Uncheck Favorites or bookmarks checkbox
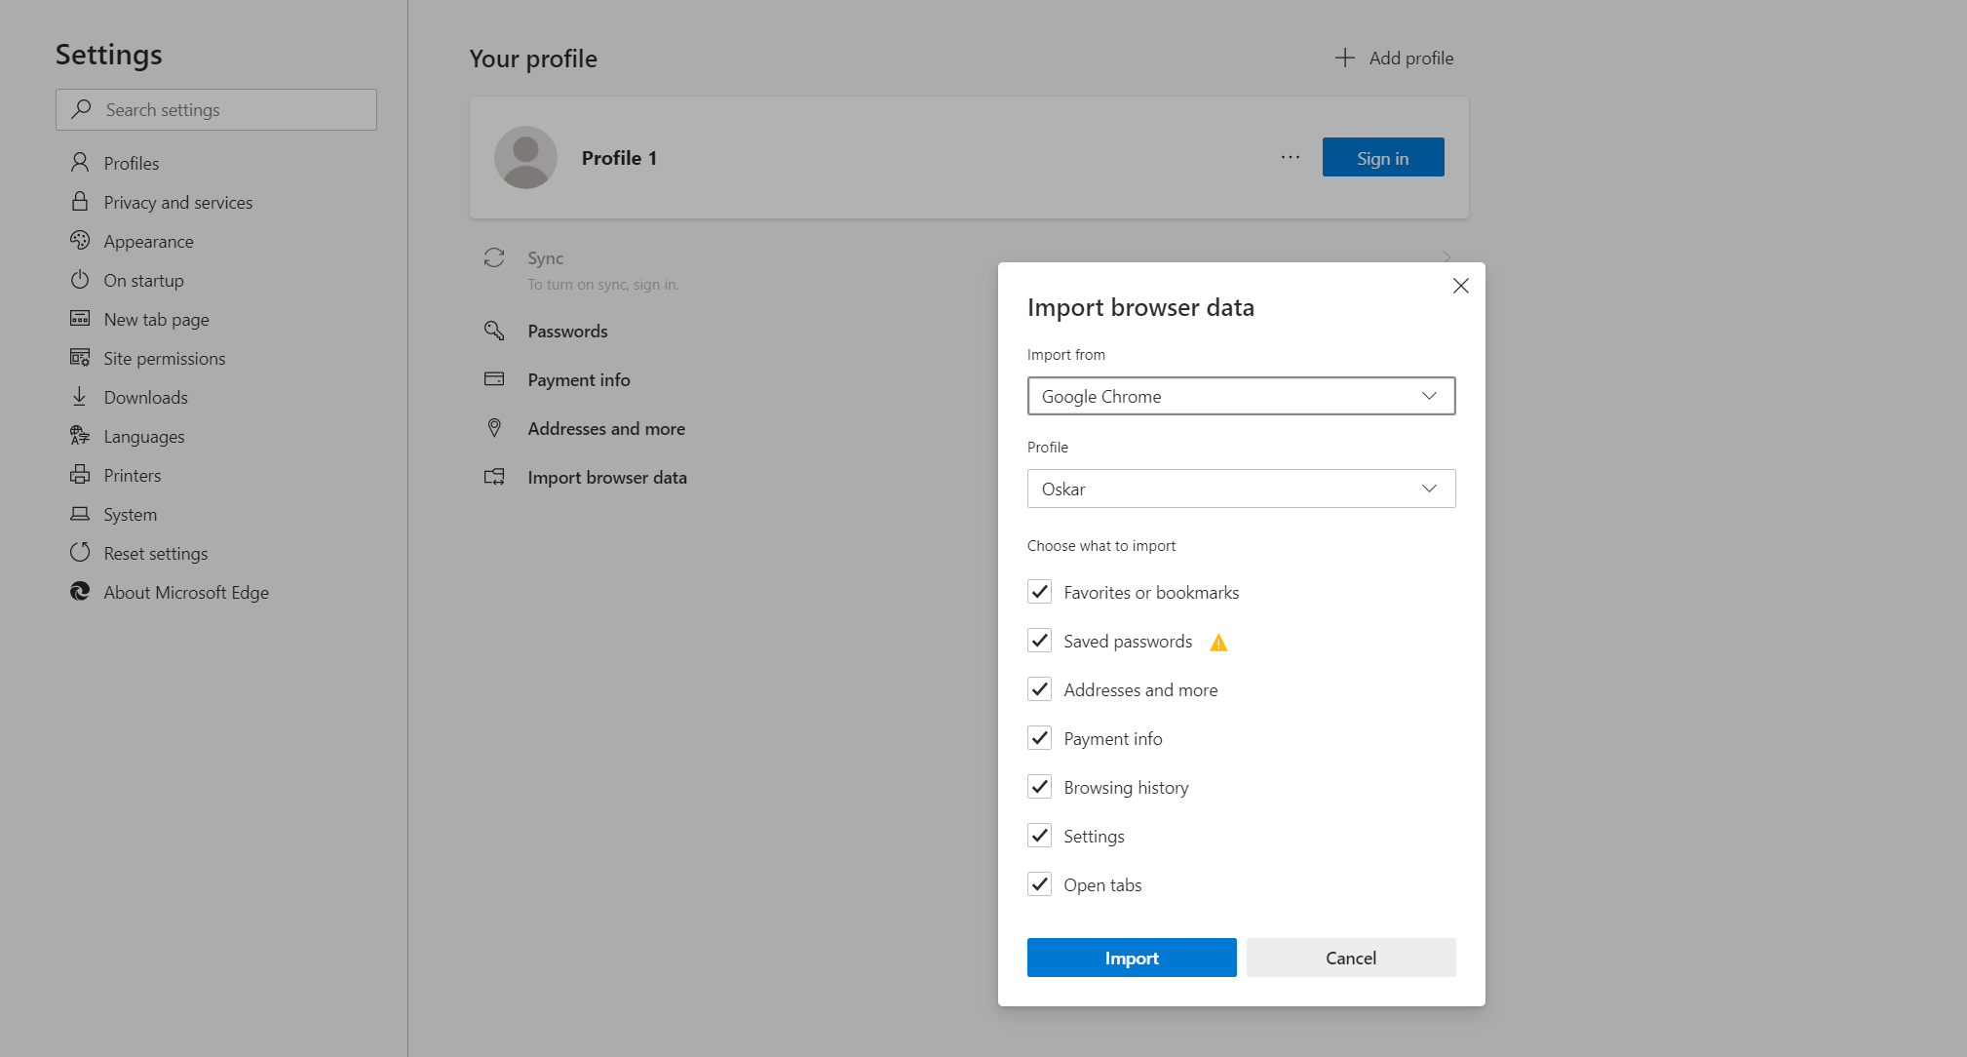1967x1057 pixels. pyautogui.click(x=1040, y=592)
